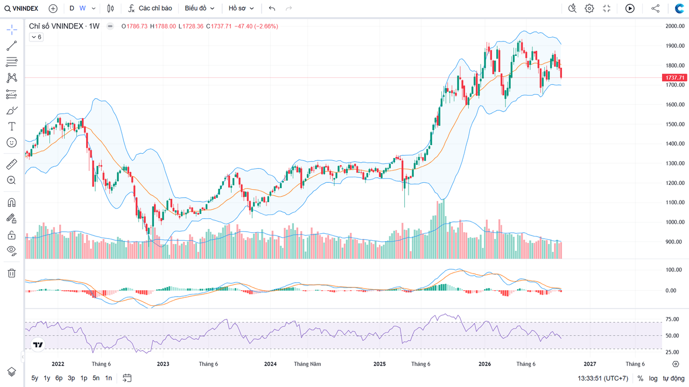The width and height of the screenshot is (689, 387).
Task: Expand the Biểu đồ dropdown
Action: [200, 9]
